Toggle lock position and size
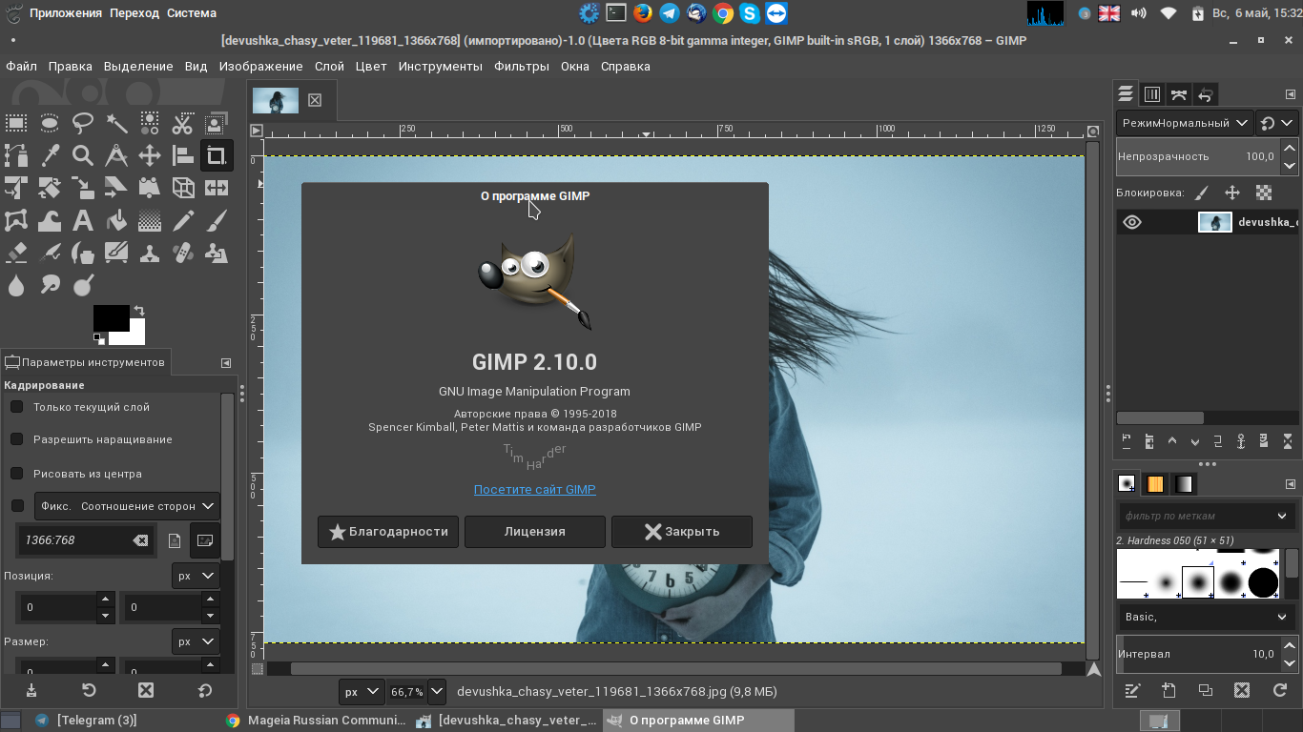 click(1232, 193)
